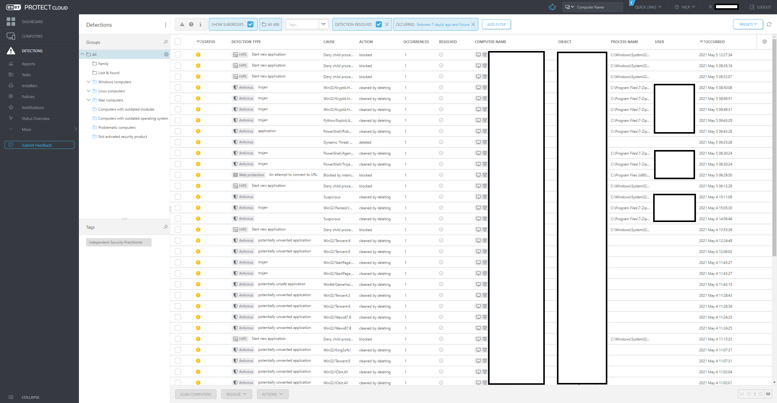
Task: Untick the Detection Resolved filter checkbox
Action: pos(378,24)
